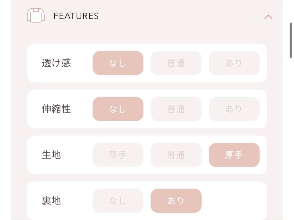Collapse the FEATURES section with the chevron
The image size is (294, 220).
268,17
